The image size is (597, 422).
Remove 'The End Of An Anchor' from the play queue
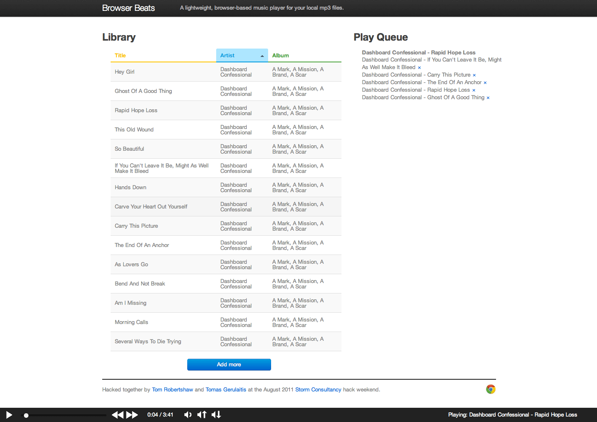click(485, 83)
